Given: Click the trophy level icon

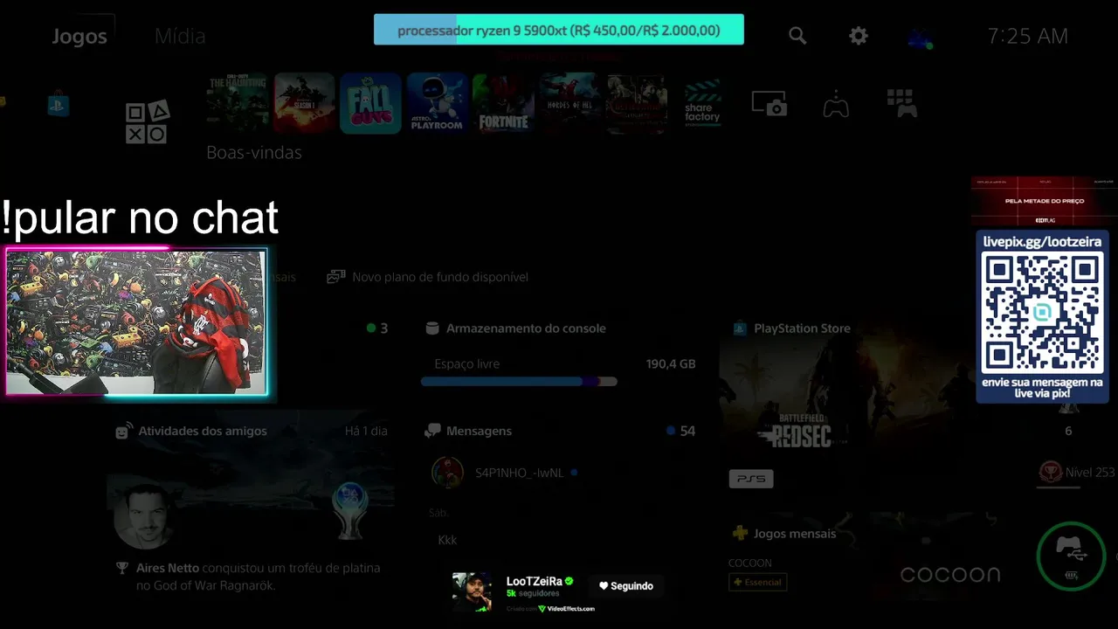Looking at the screenshot, I should pyautogui.click(x=1049, y=473).
